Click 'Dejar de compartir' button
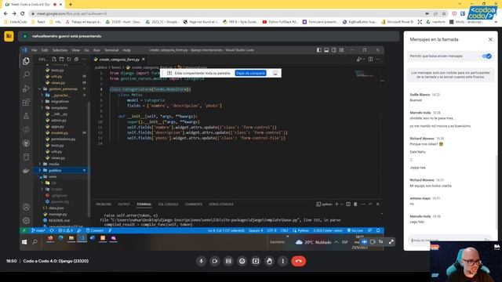 (x=251, y=73)
